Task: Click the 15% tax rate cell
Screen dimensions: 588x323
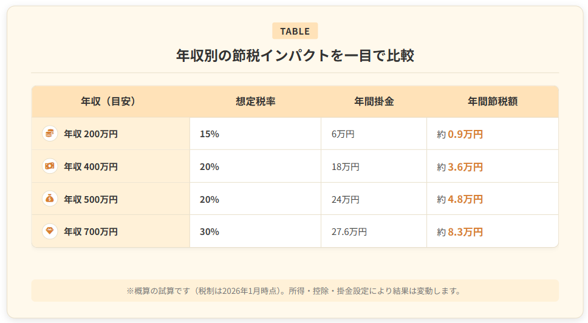Action: tap(210, 134)
